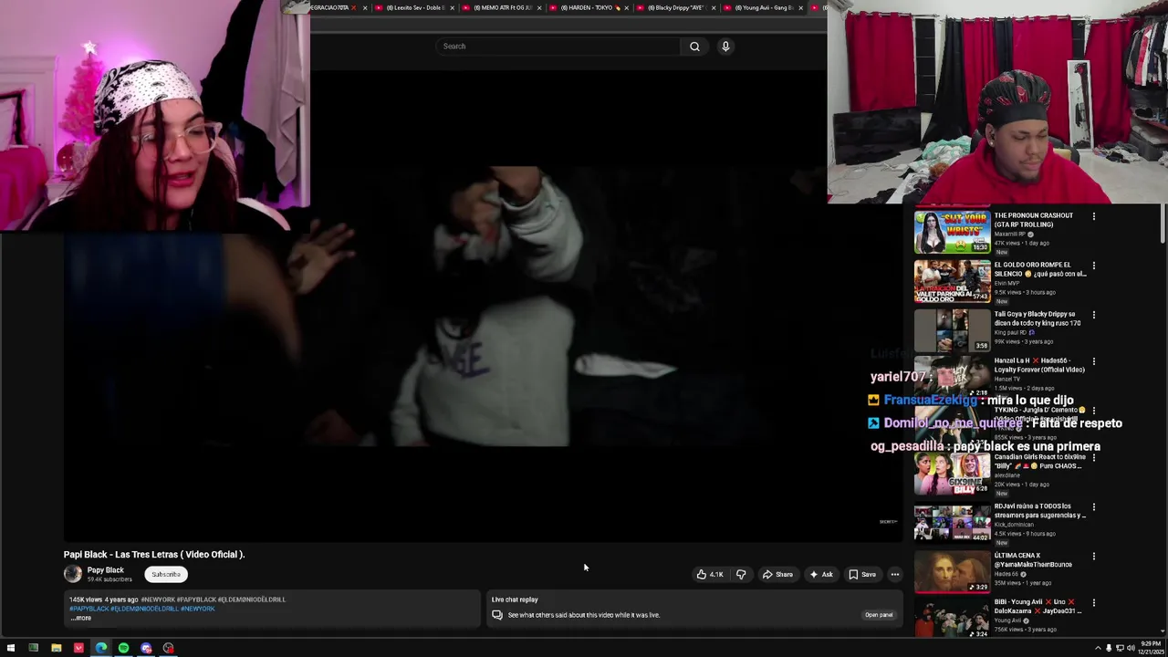Close the Blacky Drippy AYE tab
This screenshot has height=657, width=1168.
[x=714, y=8]
